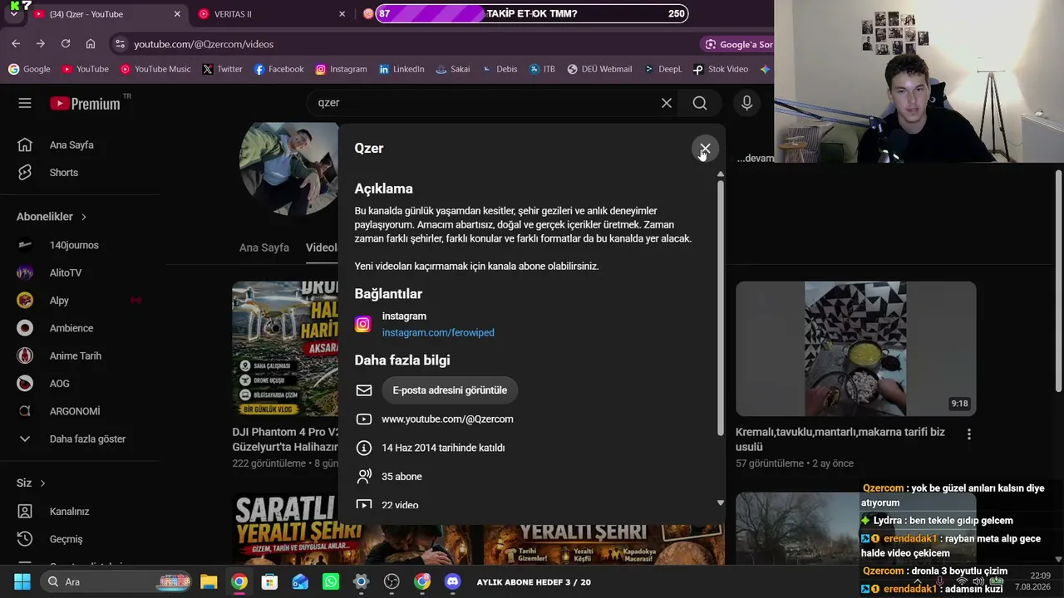This screenshot has height=598, width=1064.
Task: Click E-posta adresini görüntüle button
Action: 450,390
